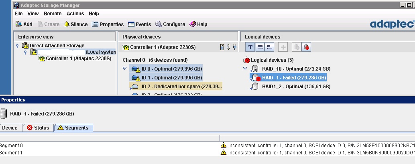Image resolution: width=415 pixels, height=164 pixels.
Task: Click the Adaptec Storage Manager title icon
Action: (x=17, y=5)
